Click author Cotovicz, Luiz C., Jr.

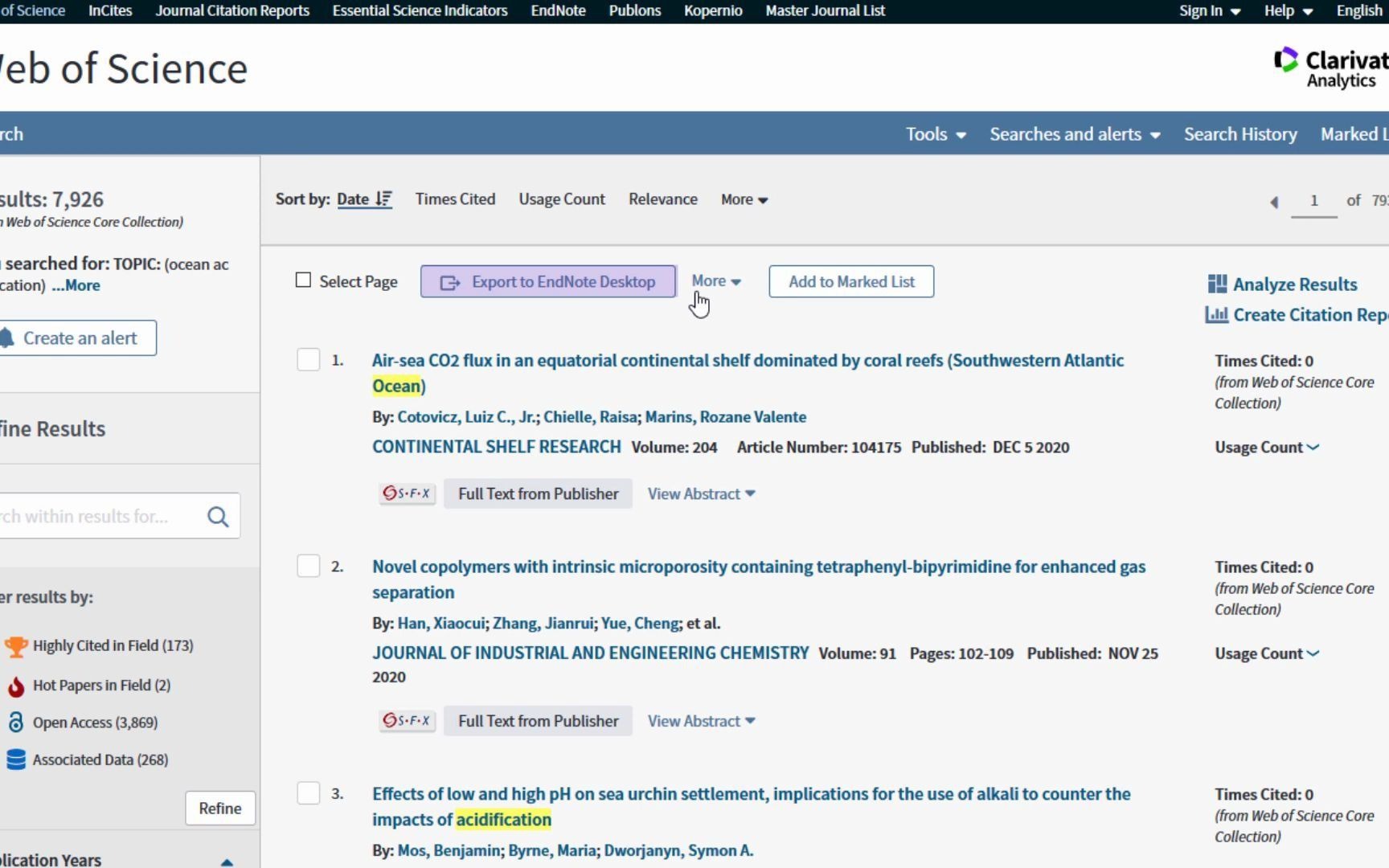pos(467,417)
